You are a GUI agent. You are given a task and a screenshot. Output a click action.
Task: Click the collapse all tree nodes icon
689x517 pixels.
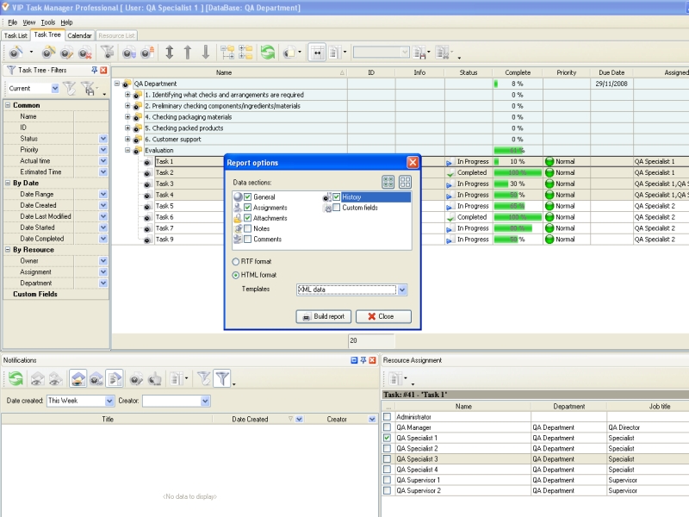[x=245, y=53]
